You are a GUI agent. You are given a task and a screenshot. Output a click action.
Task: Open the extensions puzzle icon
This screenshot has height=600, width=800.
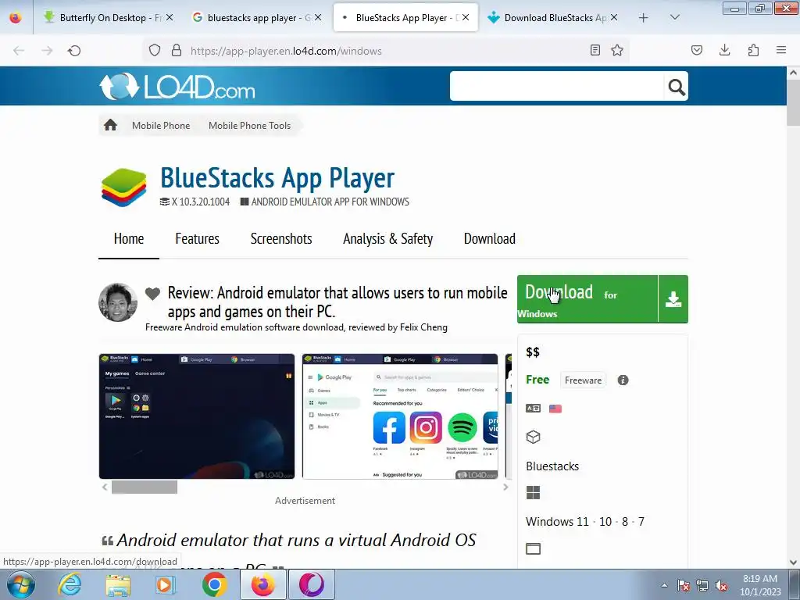point(753,50)
